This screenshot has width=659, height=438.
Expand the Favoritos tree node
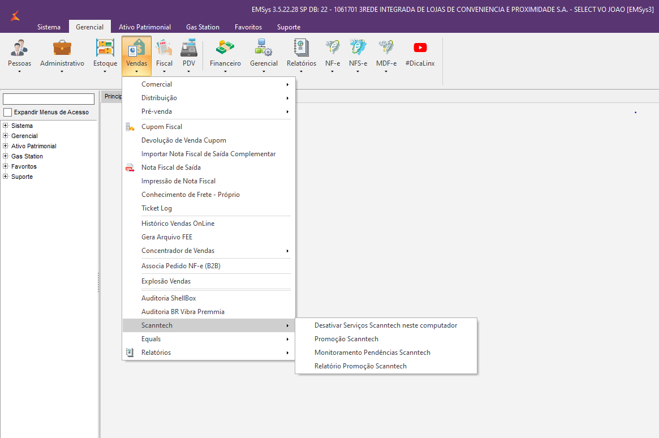[x=6, y=166]
